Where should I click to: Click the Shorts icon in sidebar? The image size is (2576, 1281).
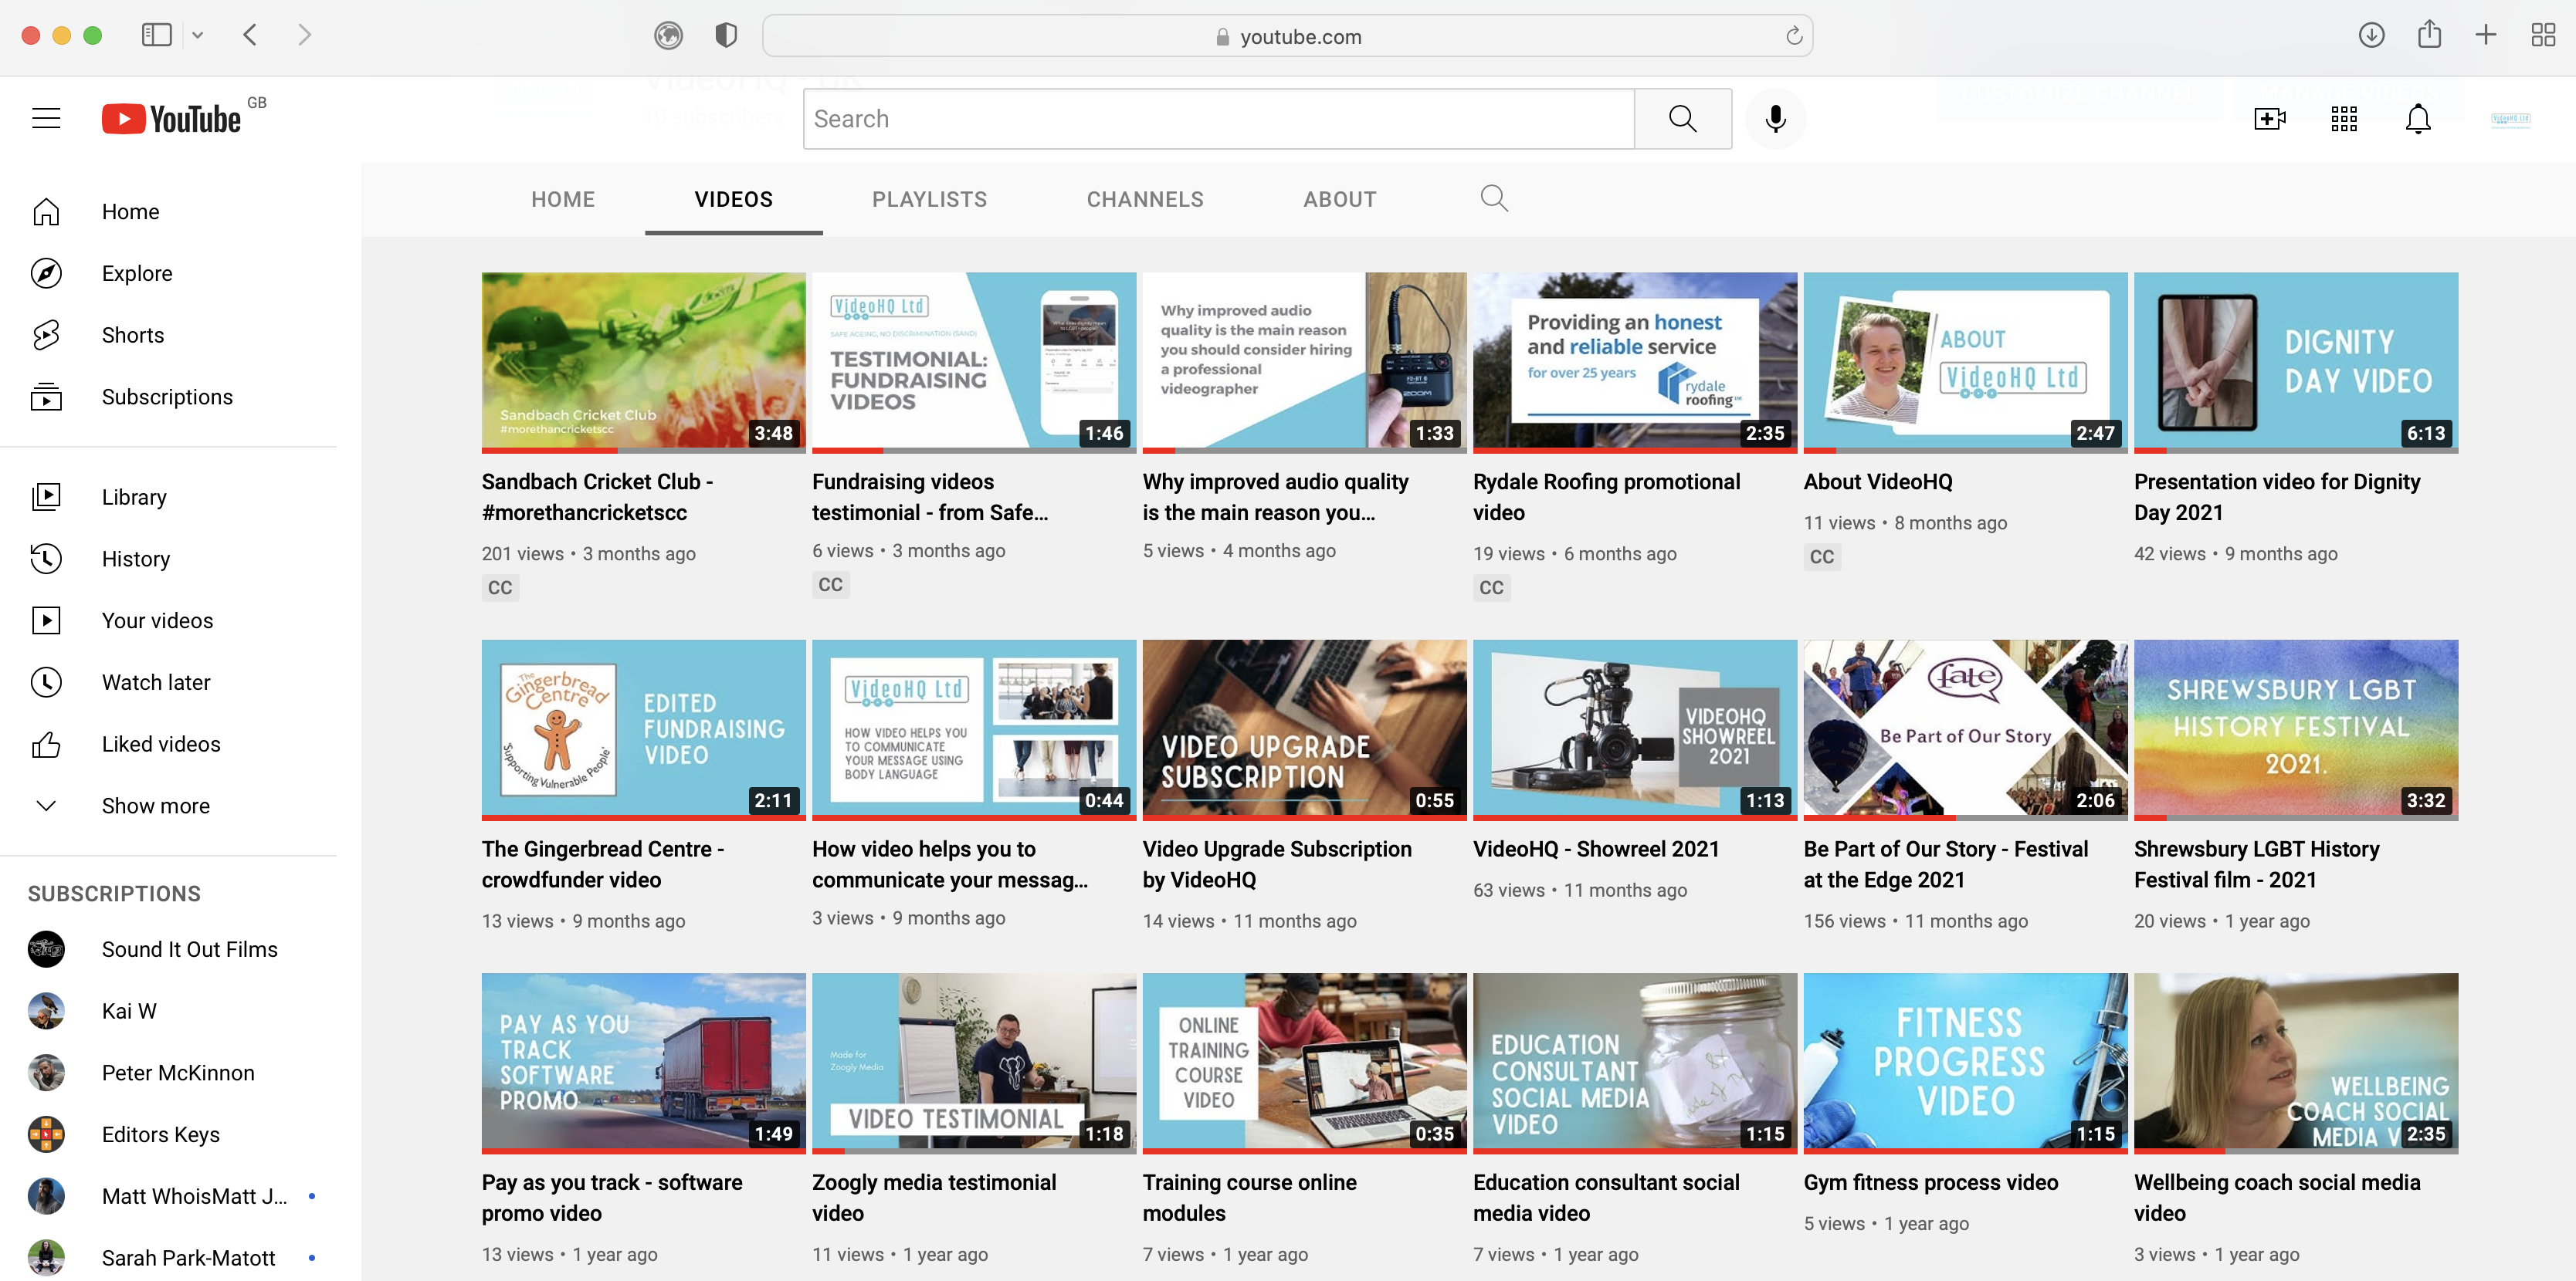46,336
